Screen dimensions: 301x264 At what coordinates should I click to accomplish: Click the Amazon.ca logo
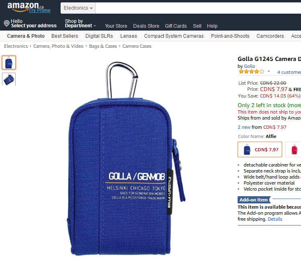[x=25, y=6]
